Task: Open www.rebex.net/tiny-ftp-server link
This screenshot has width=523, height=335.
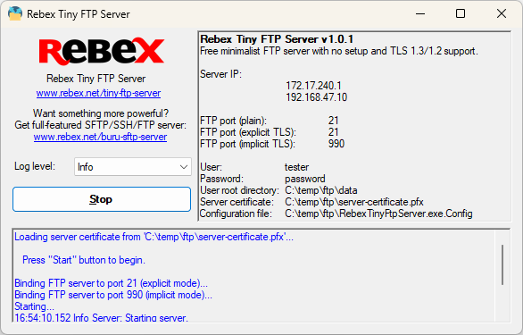Action: (98, 93)
